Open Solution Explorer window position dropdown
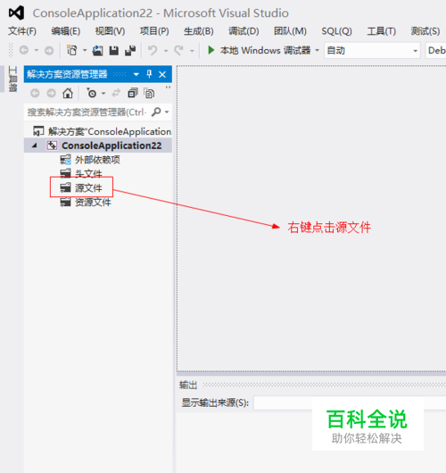 [x=136, y=74]
